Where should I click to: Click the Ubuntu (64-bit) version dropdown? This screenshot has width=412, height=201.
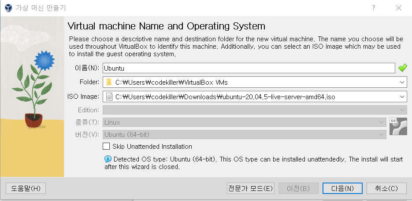pyautogui.click(x=245, y=135)
